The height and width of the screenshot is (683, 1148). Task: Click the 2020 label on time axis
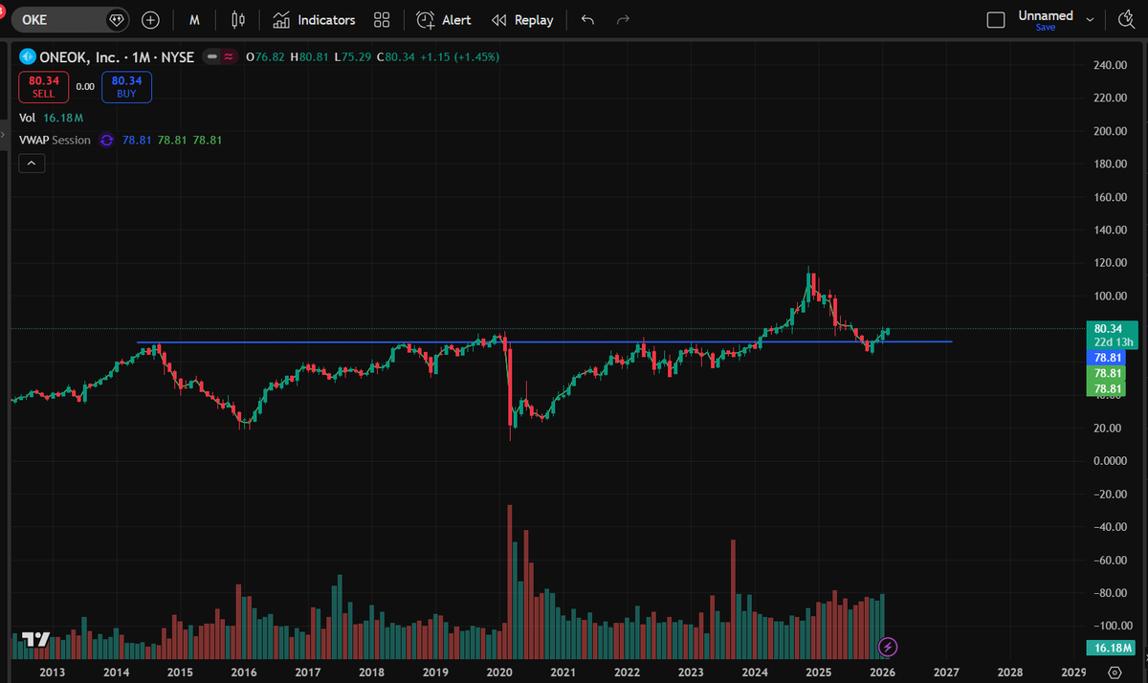click(499, 673)
